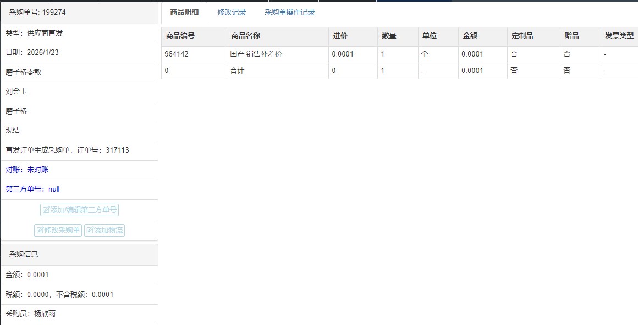Click the 合计 total row
The image size is (638, 325).
237,70
